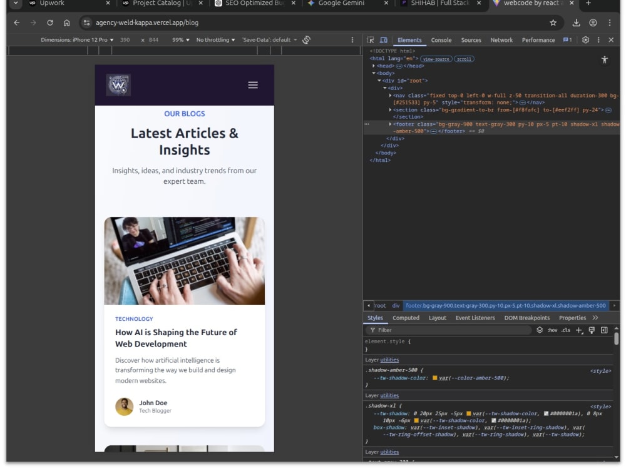Open the issues counter badge in DevTools
This screenshot has width=626, height=469.
coord(567,40)
